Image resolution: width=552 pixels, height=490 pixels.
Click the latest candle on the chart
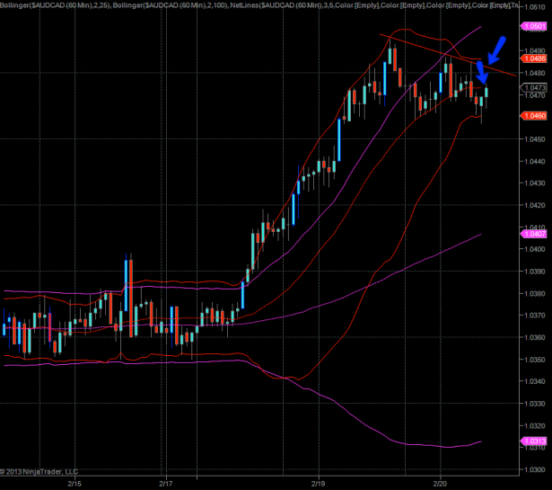487,92
